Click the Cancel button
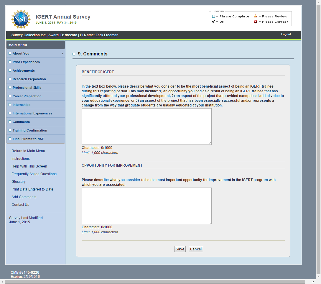Image resolution: width=321 pixels, height=284 pixels. 196,249
